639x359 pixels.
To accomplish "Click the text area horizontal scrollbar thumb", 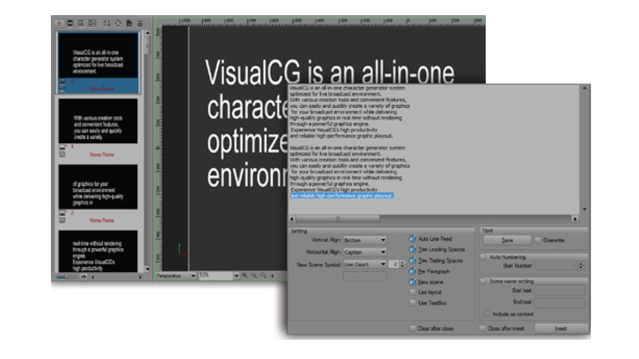I will coord(337,218).
